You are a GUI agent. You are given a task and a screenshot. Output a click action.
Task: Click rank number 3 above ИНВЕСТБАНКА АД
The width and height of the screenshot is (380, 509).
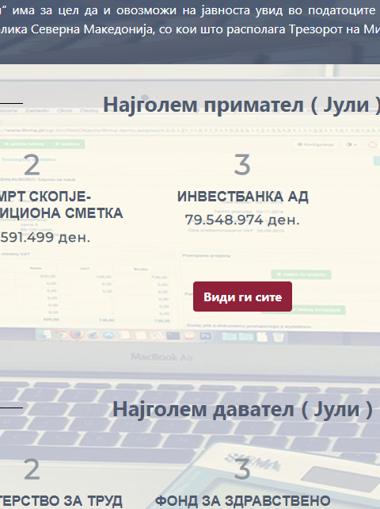pyautogui.click(x=242, y=165)
